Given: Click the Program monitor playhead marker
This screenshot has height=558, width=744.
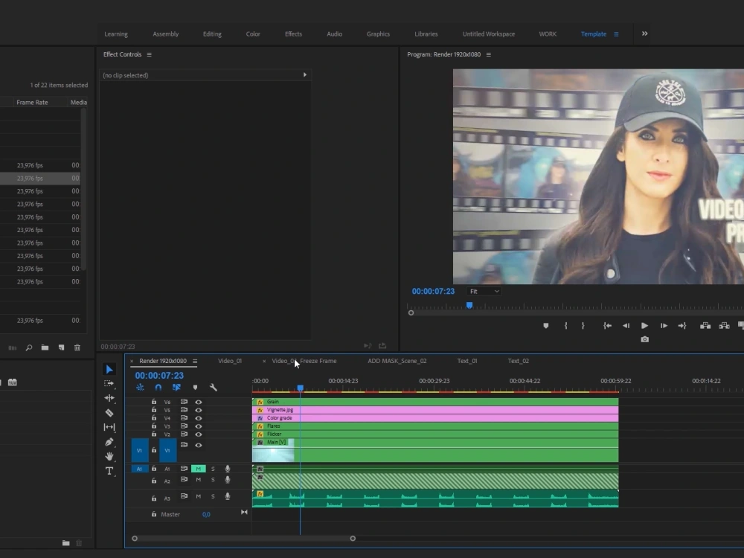Looking at the screenshot, I should click(469, 306).
